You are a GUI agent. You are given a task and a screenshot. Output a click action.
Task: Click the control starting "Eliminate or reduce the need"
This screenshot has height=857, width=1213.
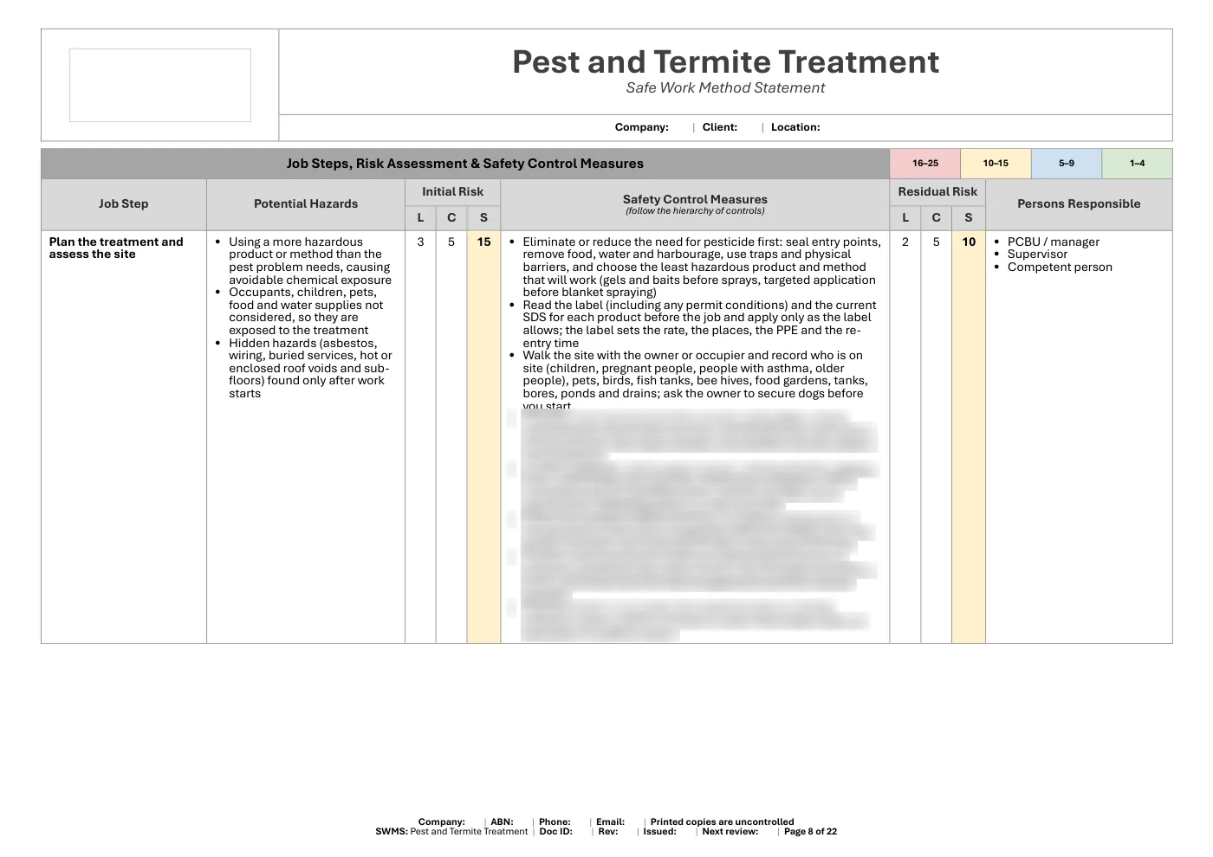[701, 267]
